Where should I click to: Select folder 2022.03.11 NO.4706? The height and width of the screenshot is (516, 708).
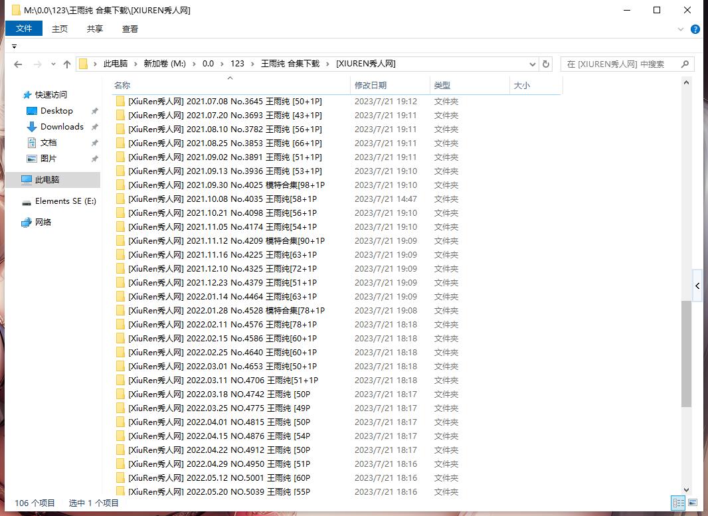[223, 381]
